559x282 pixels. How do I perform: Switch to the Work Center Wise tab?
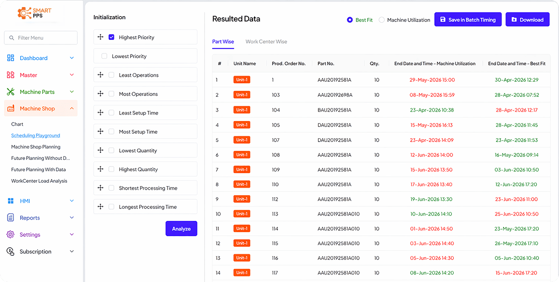click(x=266, y=41)
